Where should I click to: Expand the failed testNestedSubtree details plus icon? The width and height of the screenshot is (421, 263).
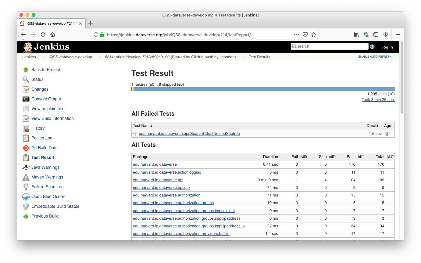point(135,134)
